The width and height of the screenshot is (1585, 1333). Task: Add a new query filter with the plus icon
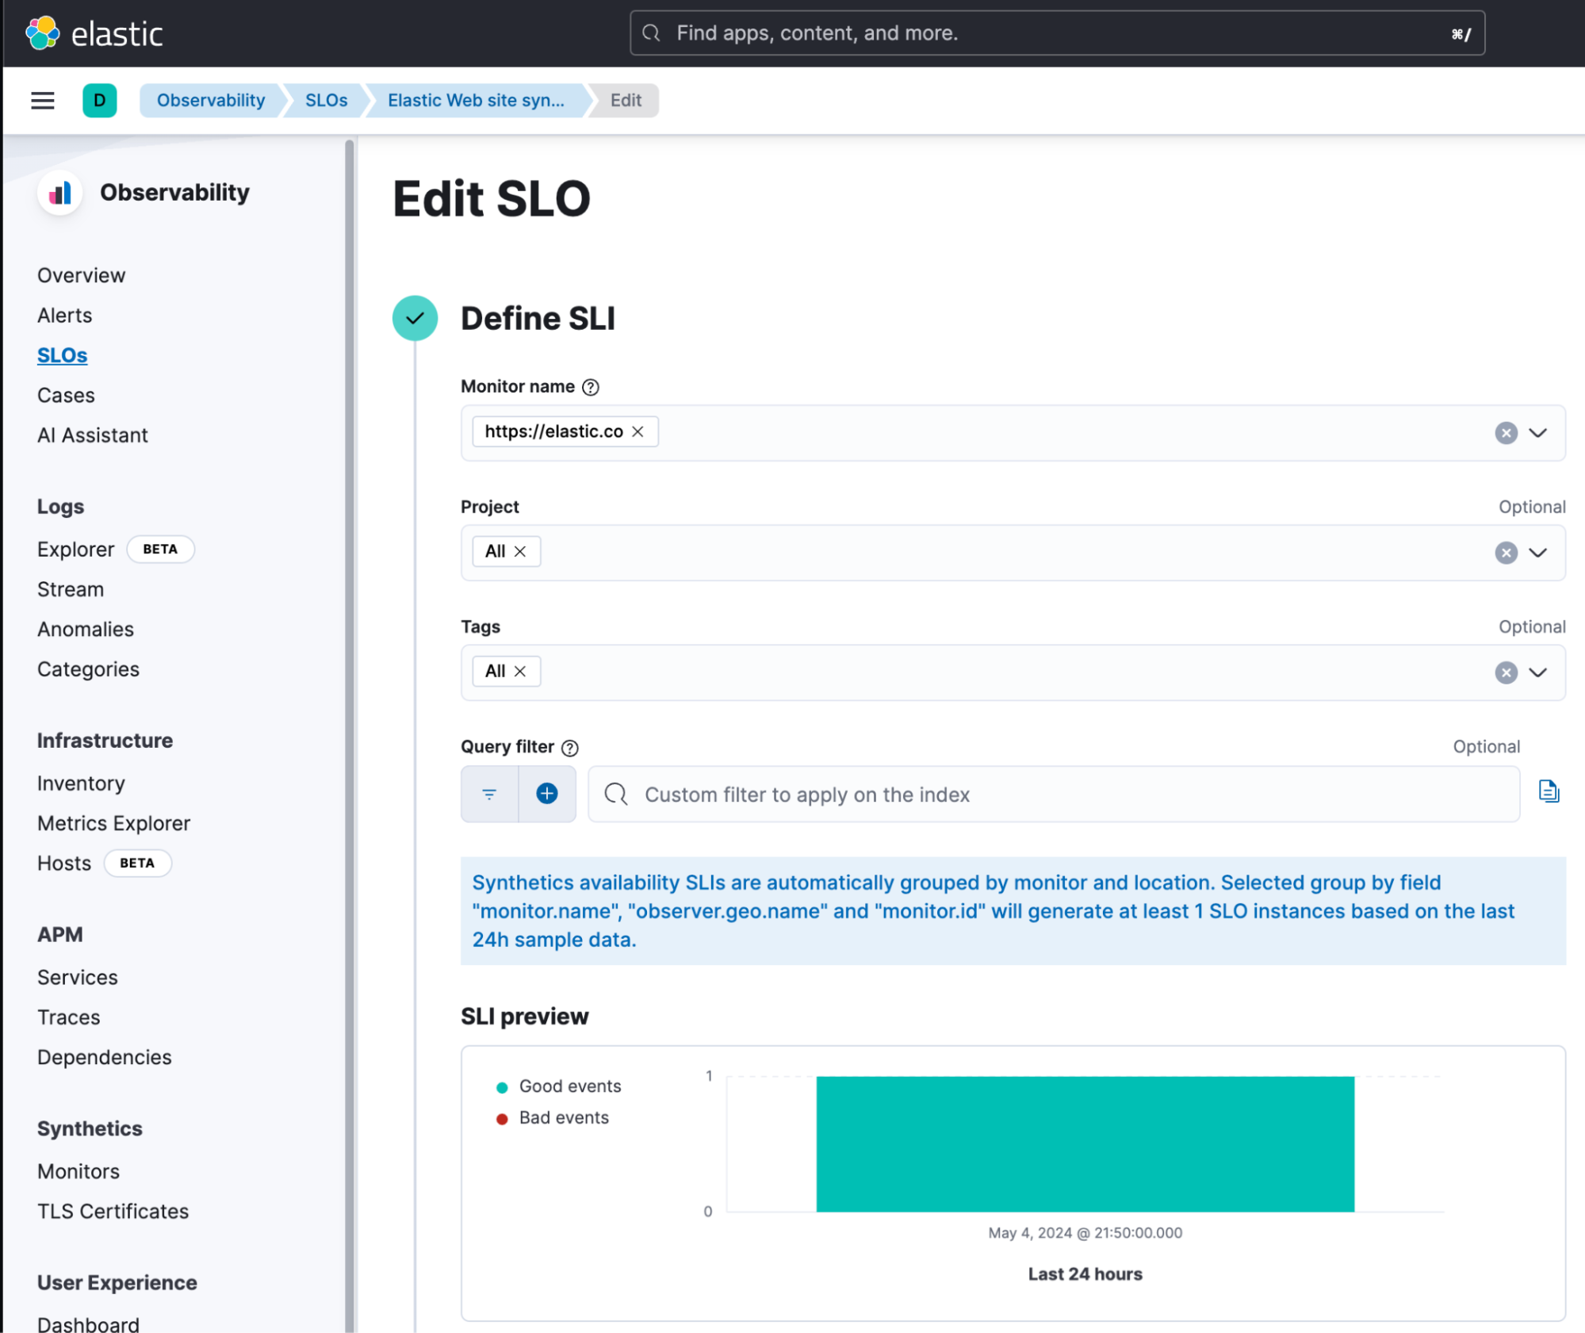tap(546, 794)
